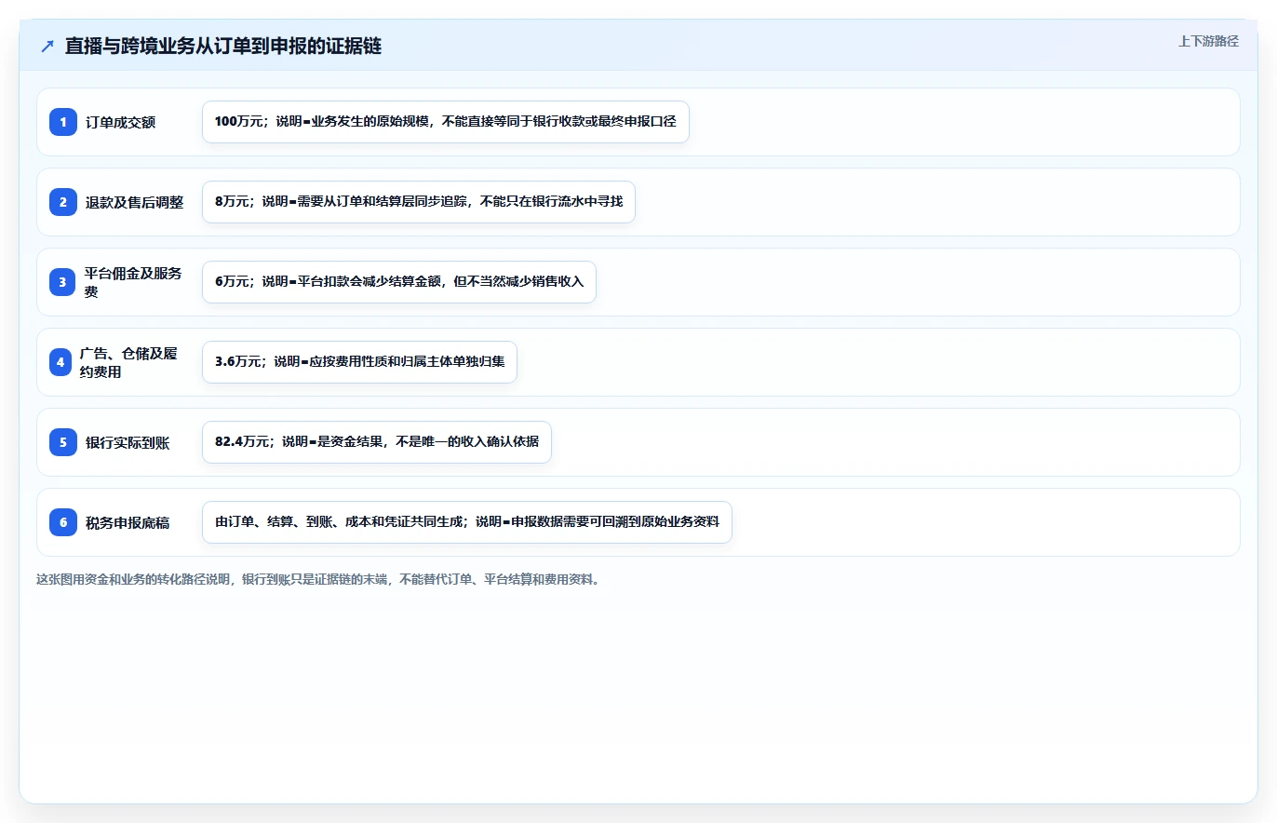The width and height of the screenshot is (1277, 823).
Task: Select step number badge 1
Action: [x=63, y=122]
